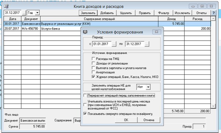This screenshot has height=133, width=221.
Task: Toggle Перерасчет операций перед заполнением книги
Action: point(85,95)
